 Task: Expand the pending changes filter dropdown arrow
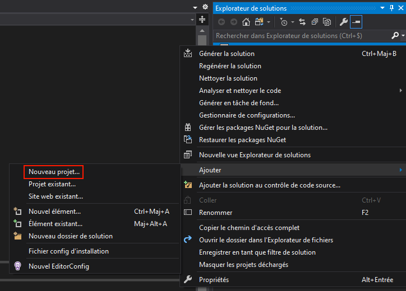(x=292, y=22)
